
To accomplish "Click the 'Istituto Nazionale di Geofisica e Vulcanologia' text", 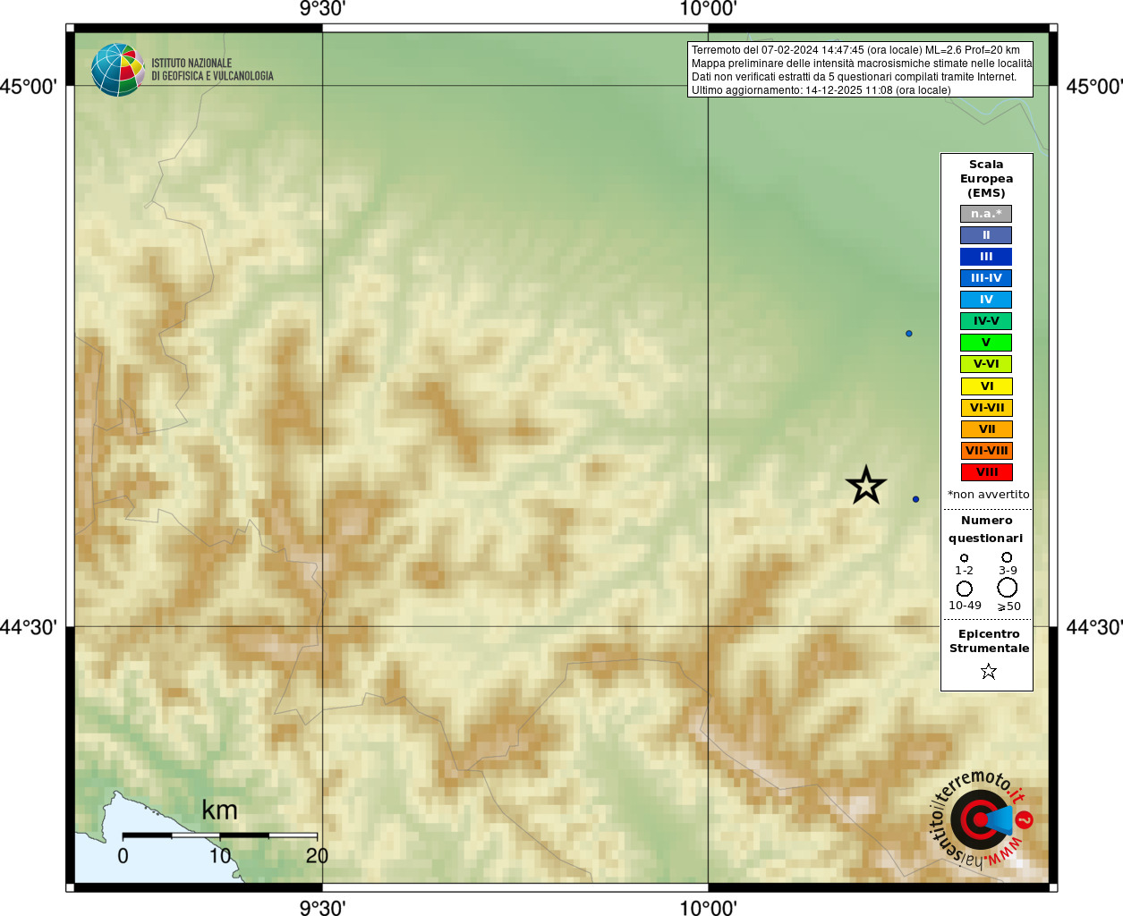I will [x=212, y=70].
